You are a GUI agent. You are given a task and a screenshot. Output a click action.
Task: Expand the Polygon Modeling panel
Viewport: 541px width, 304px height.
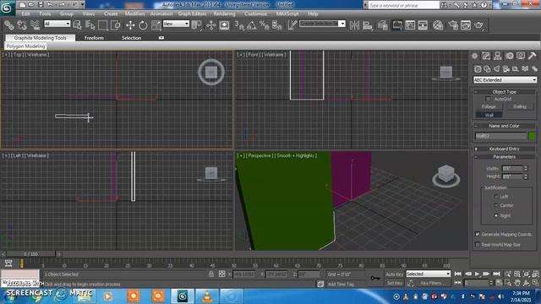click(26, 46)
